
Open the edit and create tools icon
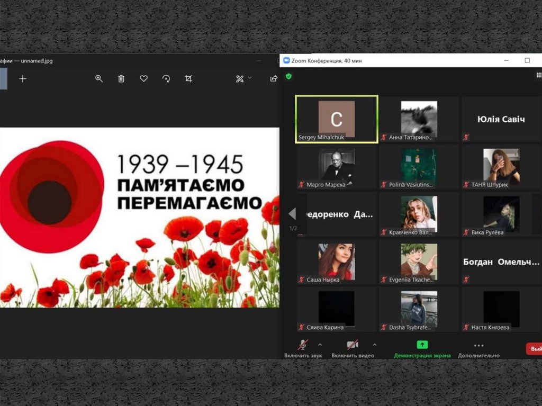coord(240,79)
